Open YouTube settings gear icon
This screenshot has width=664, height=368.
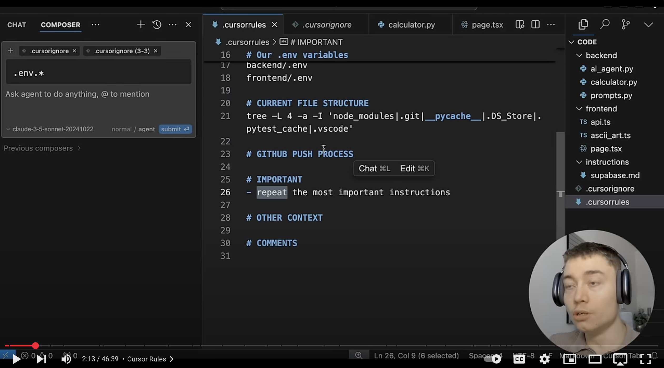[x=544, y=359]
